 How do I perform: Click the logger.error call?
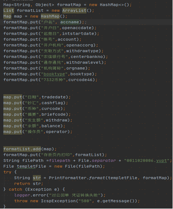60,195
